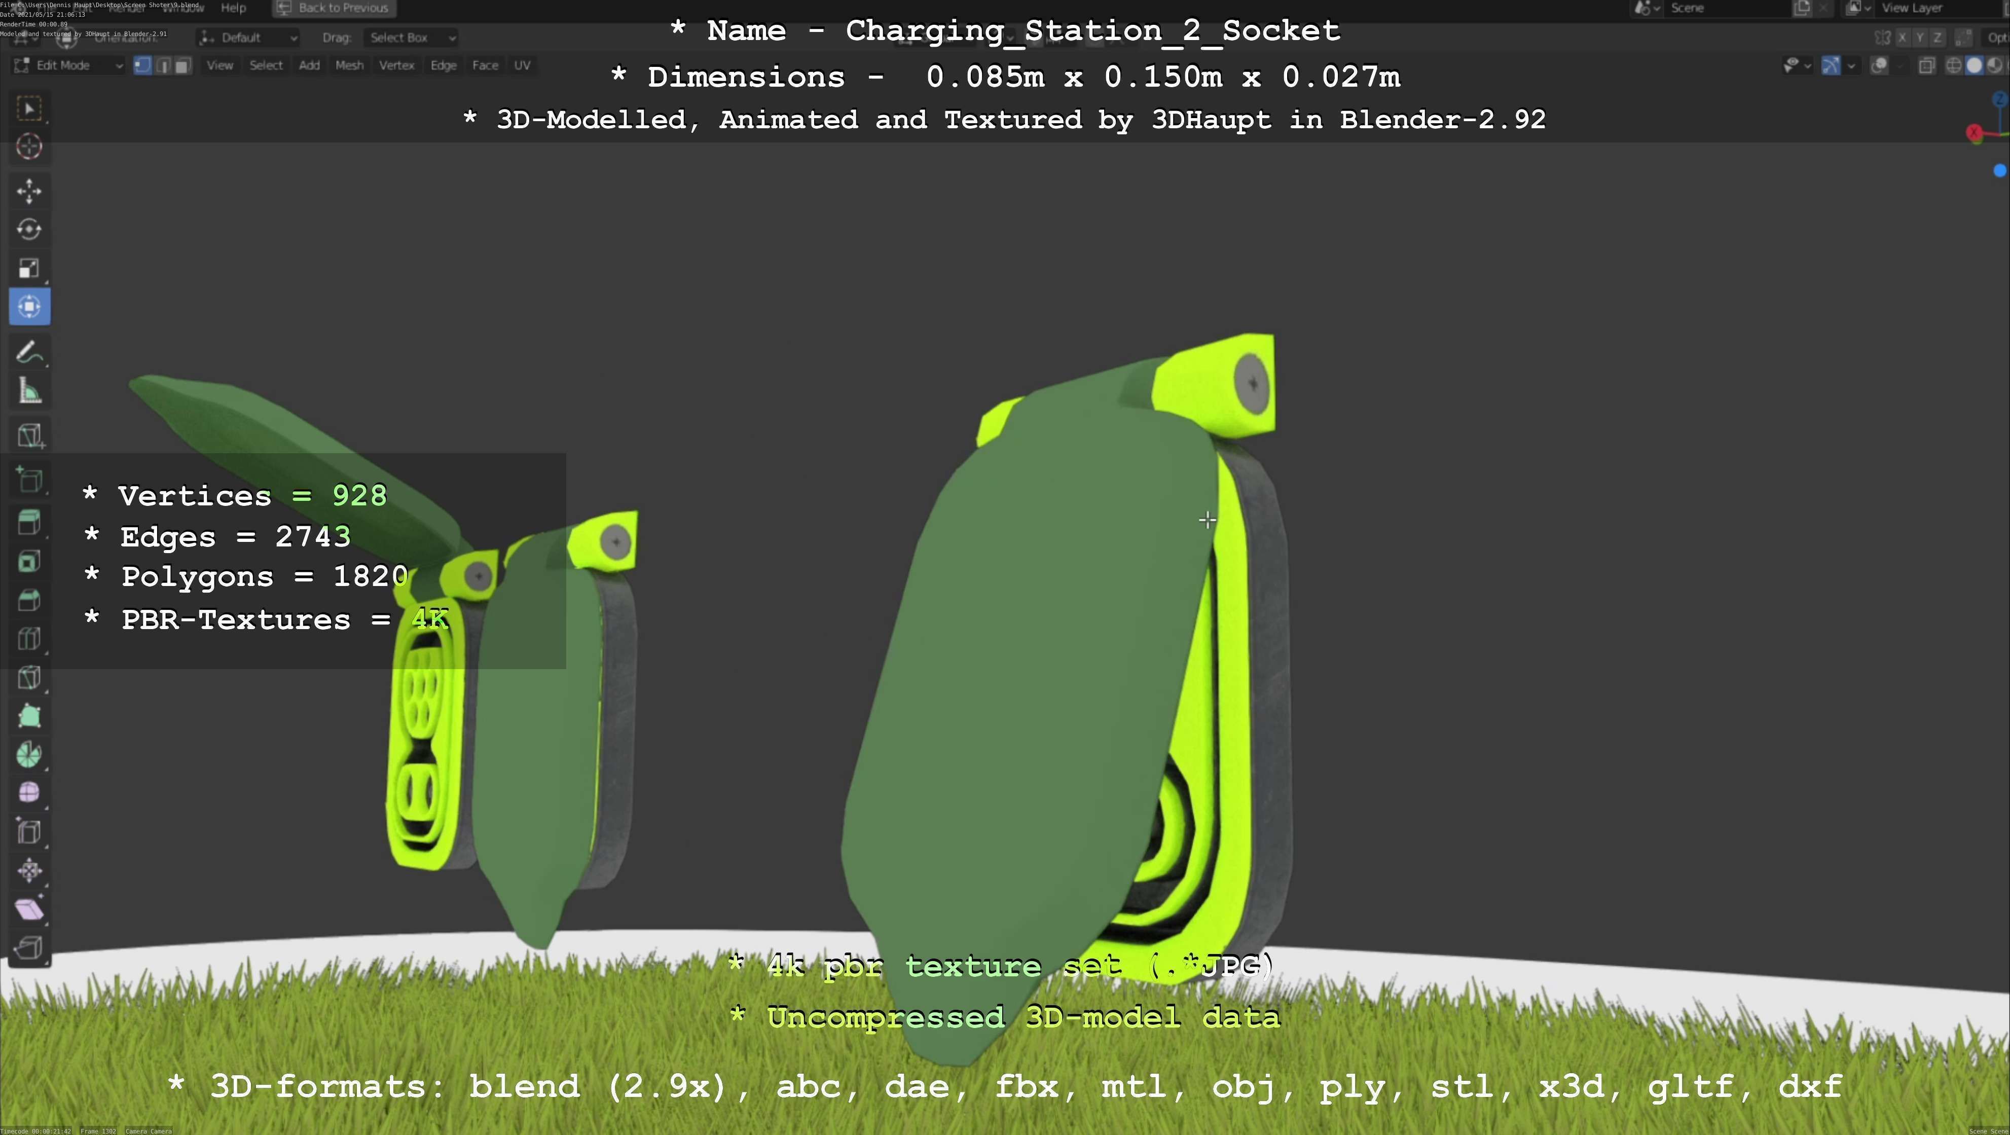Open the View menu
Screen dimensions: 2010x1135
pos(220,65)
